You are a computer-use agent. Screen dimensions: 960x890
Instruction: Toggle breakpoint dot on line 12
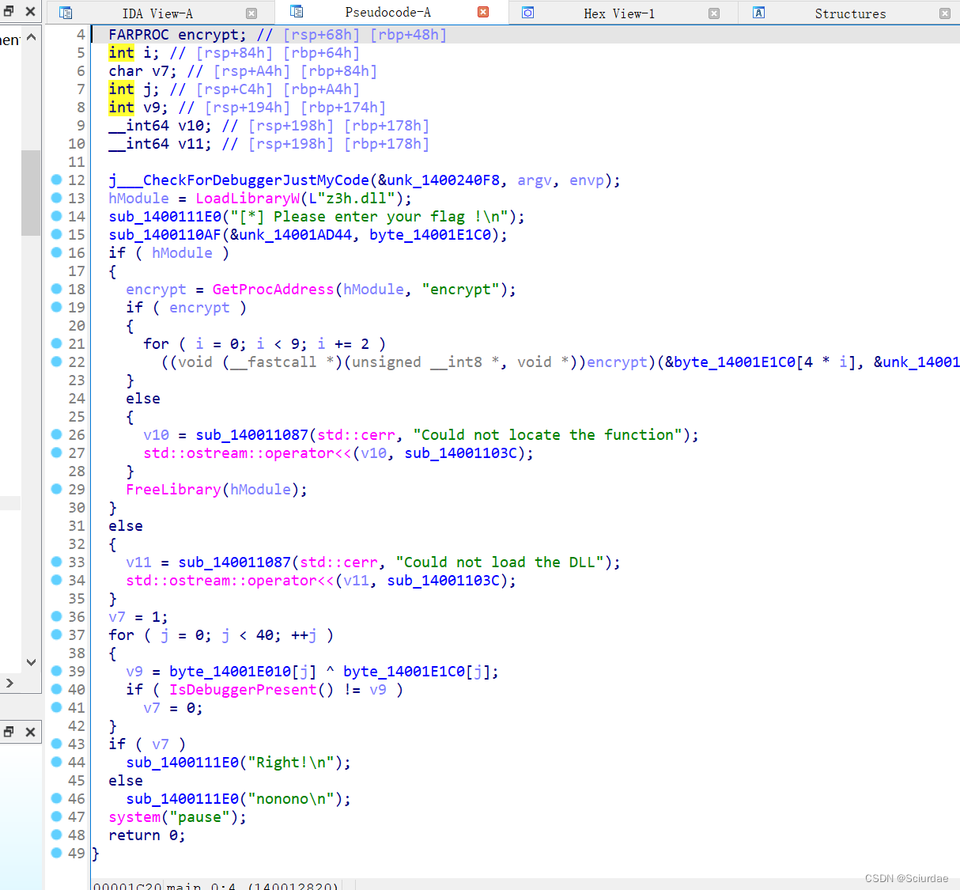[x=56, y=180]
